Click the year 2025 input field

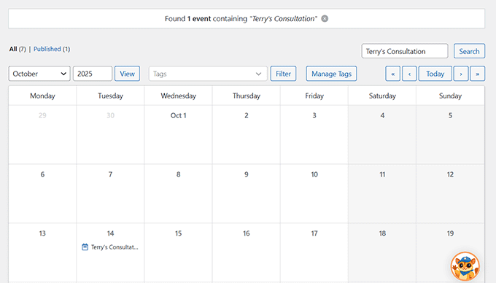pos(93,74)
